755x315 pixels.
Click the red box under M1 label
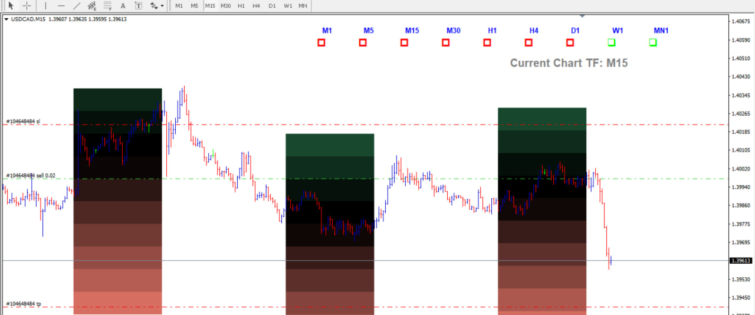321,42
